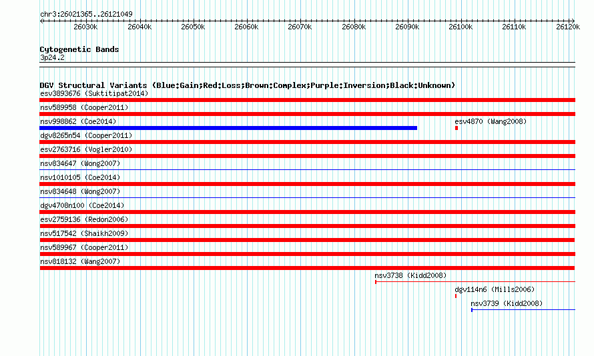Select the red nsv818132 loss bar

pos(307,268)
